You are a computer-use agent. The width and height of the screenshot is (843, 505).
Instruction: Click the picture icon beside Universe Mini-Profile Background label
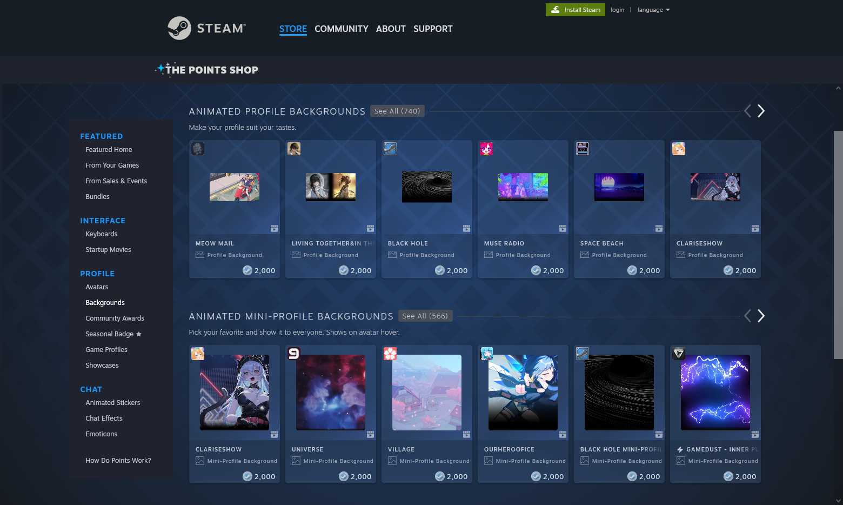pos(296,461)
